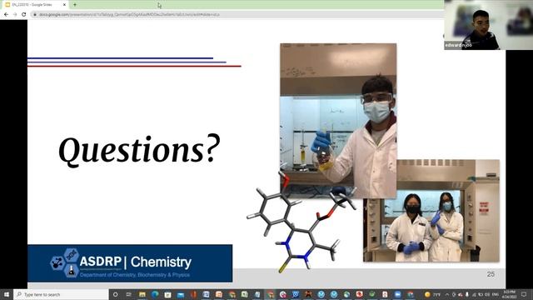Select the Google Slides tab
Screen dimensions: 533x300
point(35,5)
